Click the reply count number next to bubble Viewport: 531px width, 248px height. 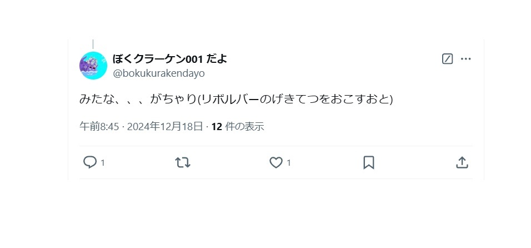[x=103, y=163]
